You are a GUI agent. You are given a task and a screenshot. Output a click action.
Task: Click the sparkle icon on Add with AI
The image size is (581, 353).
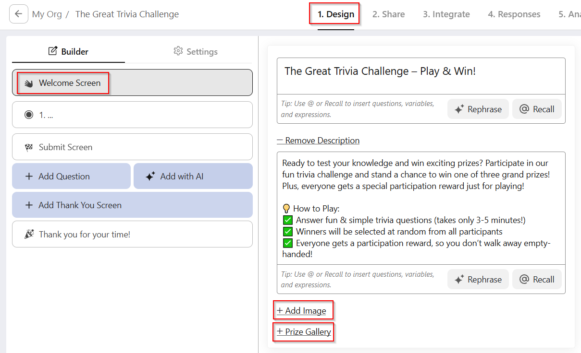click(x=150, y=176)
